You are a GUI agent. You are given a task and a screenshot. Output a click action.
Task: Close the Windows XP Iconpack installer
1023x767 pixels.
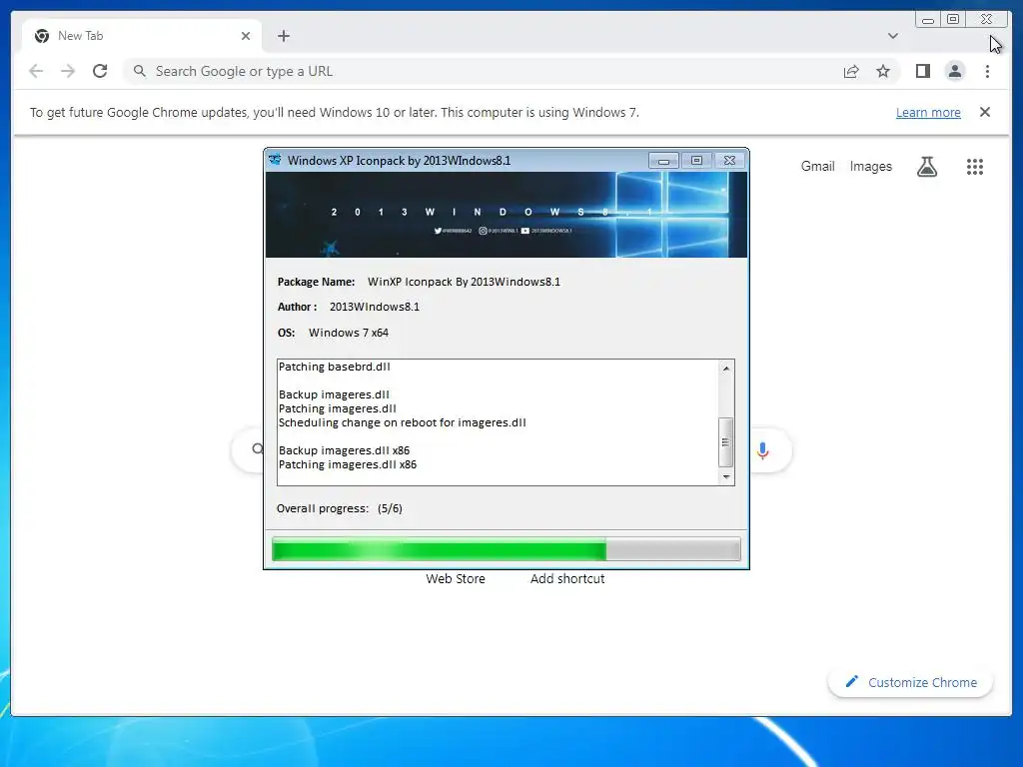[729, 161]
